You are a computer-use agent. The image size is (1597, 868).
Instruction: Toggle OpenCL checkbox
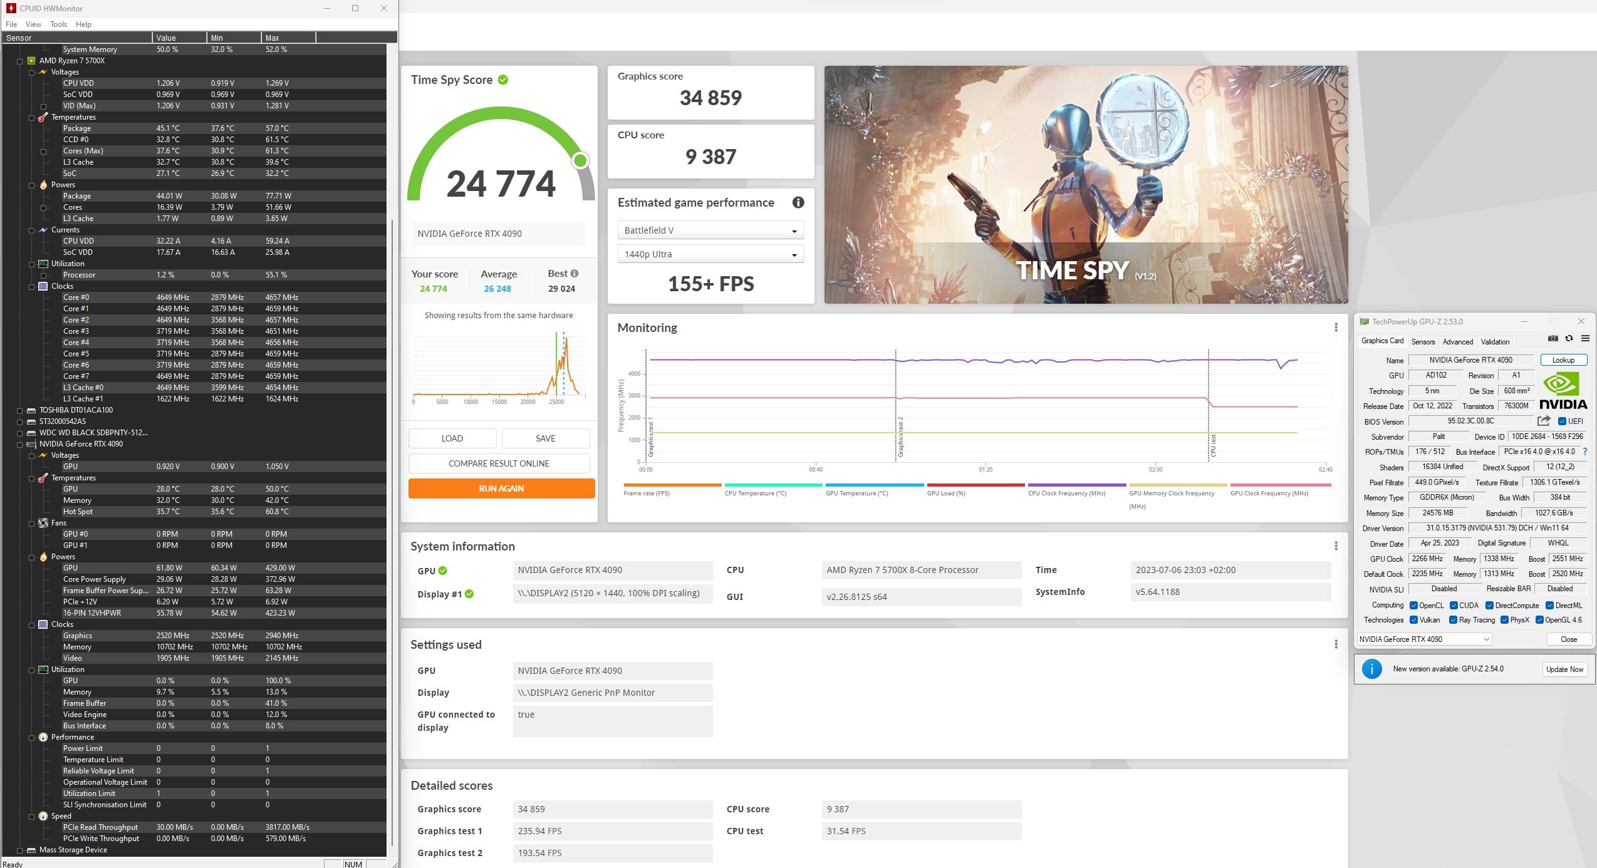point(1413,605)
